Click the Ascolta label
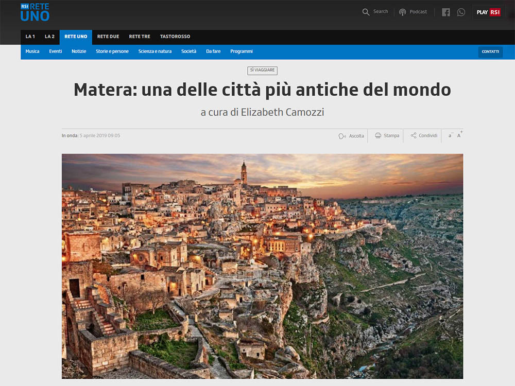The height and width of the screenshot is (386, 515). pyautogui.click(x=356, y=136)
